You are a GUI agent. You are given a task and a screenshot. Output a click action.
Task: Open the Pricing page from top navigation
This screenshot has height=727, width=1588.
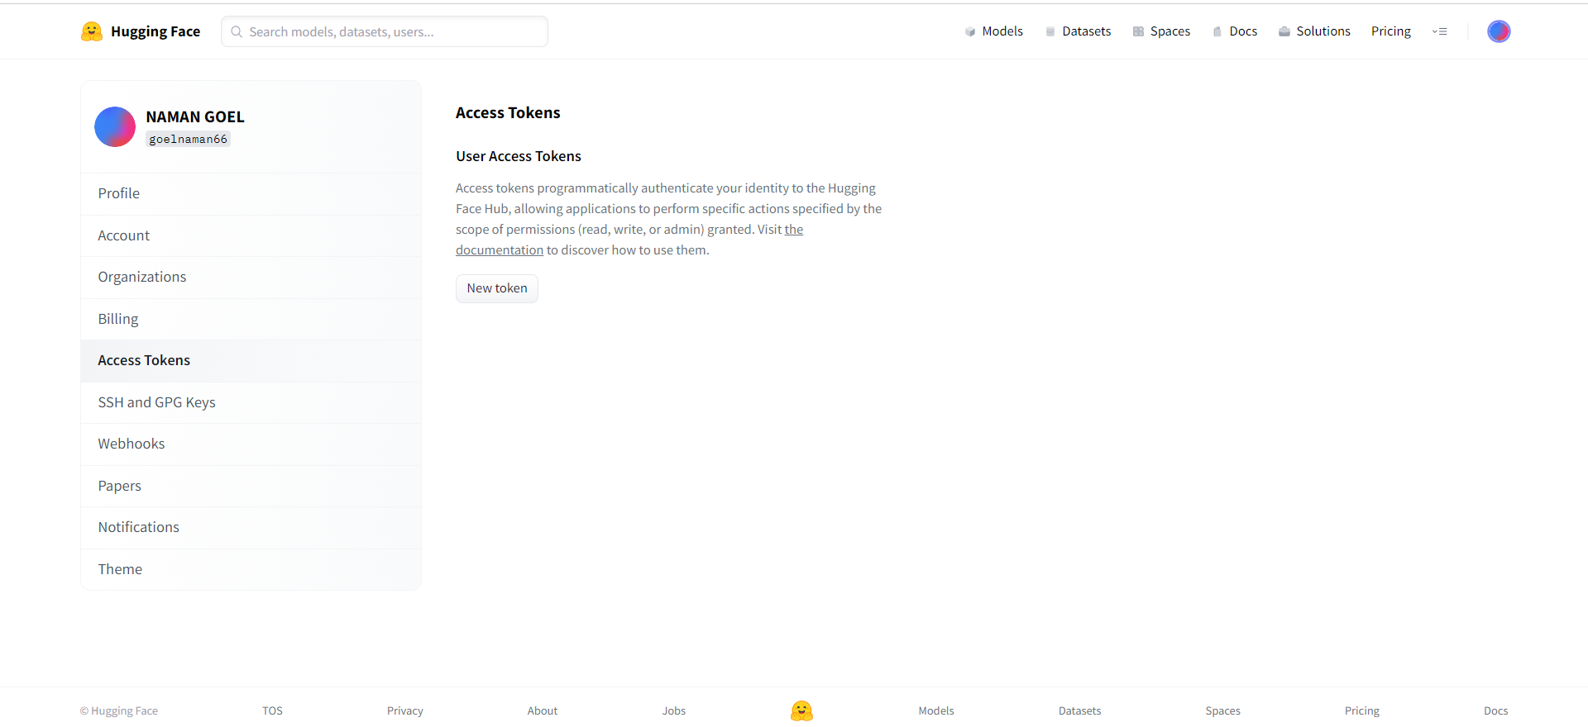[1391, 31]
